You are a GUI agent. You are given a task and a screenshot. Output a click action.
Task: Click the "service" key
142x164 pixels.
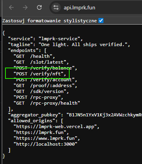21,39
